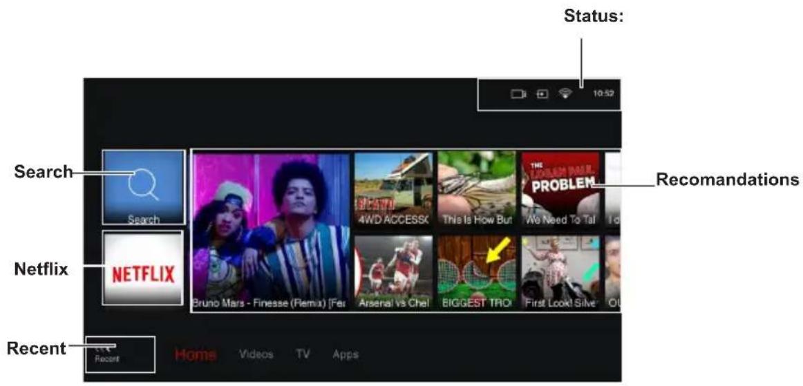Screen dimensions: 803x386
Task: Launch the Netflix app tile
Action: tap(143, 268)
